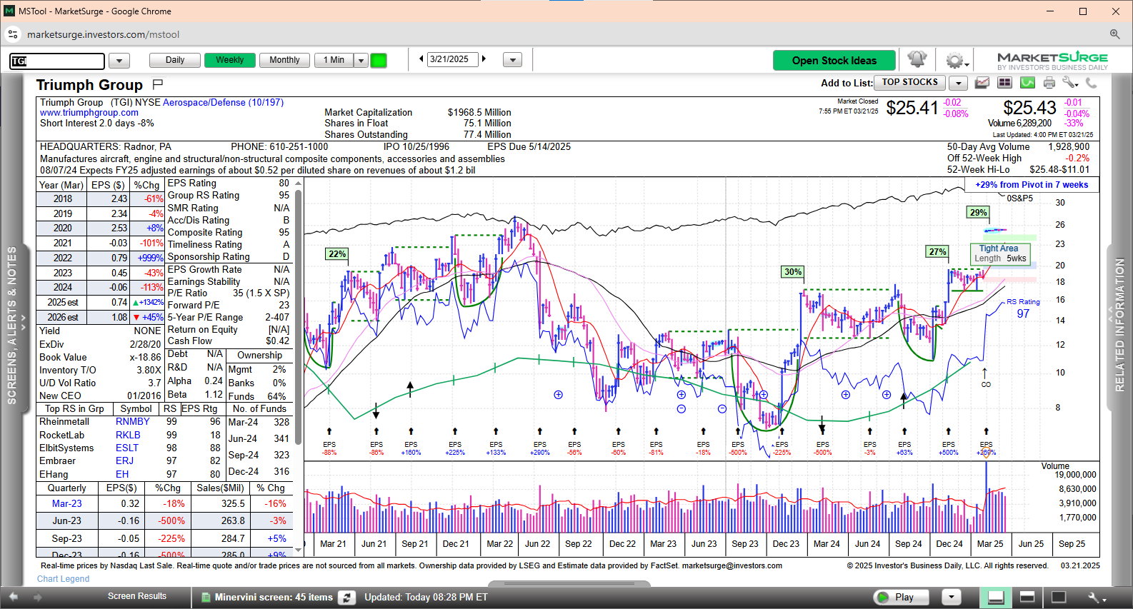Open the Screen Results tab

[137, 596]
